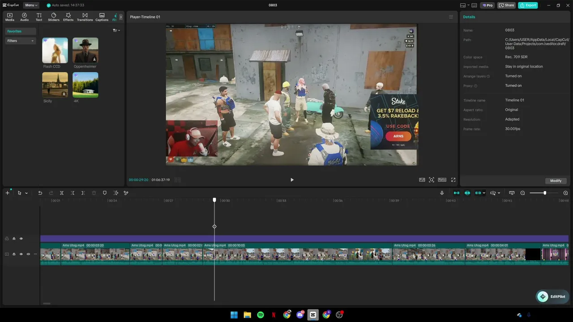Viewport: 573px width, 322px height.
Task: Download the Sicily filter
Action: [64, 94]
